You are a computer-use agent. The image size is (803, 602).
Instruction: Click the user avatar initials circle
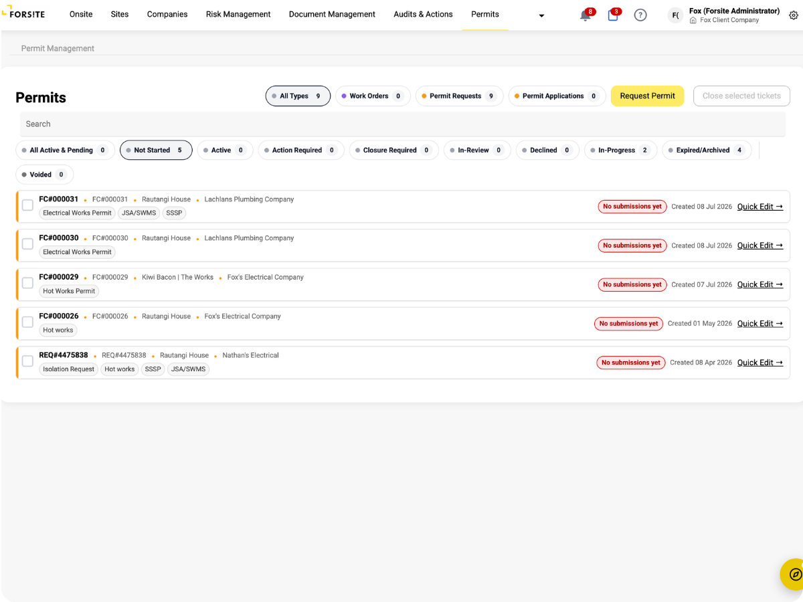click(676, 15)
